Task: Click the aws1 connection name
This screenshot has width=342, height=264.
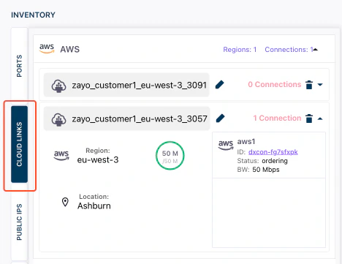Action: pyautogui.click(x=246, y=141)
